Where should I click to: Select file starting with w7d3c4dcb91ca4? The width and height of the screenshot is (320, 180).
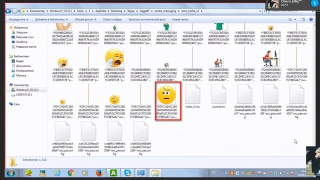296,101
